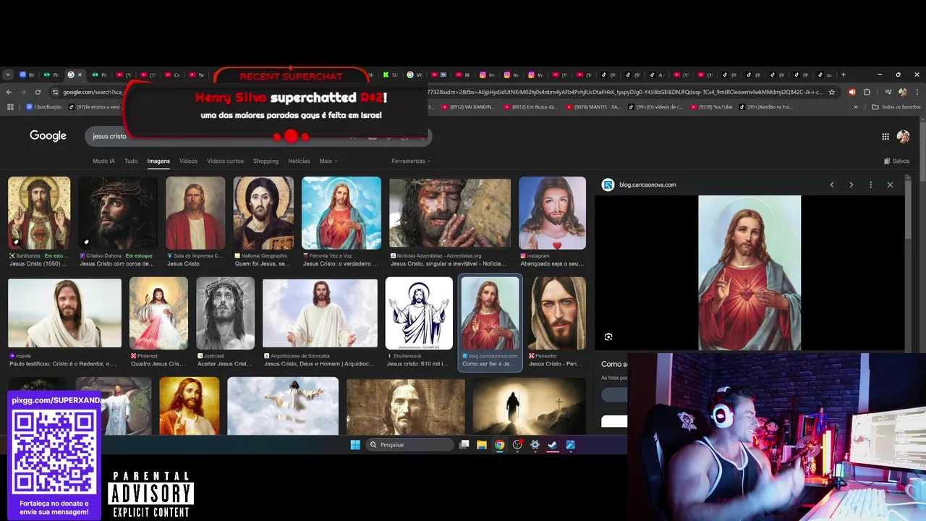Expand the Ferramentas dropdown
Image resolution: width=926 pixels, height=521 pixels.
411,161
